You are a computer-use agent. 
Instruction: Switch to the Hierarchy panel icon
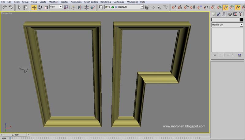224,14
